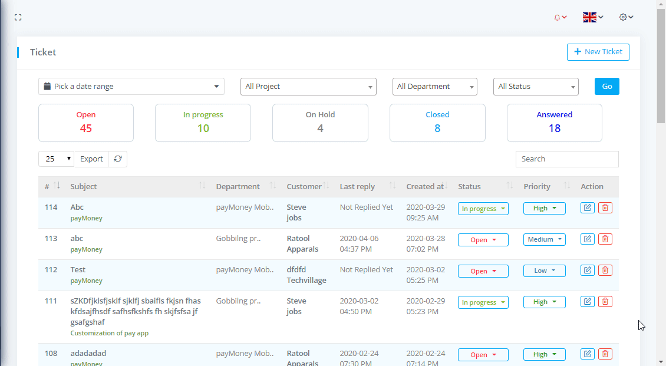Change ticket 114 status In progress dropdown
The width and height of the screenshot is (666, 366).
pyautogui.click(x=483, y=209)
